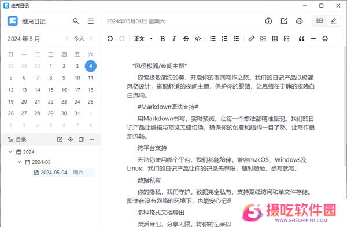
Task: Go to next month in calendar
Action: click(x=91, y=39)
